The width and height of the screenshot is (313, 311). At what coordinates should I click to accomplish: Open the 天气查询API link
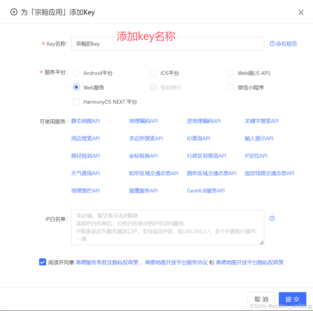click(86, 173)
